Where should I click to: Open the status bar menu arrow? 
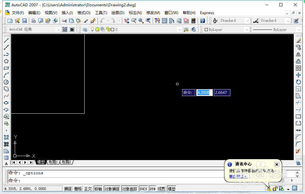point(288,189)
